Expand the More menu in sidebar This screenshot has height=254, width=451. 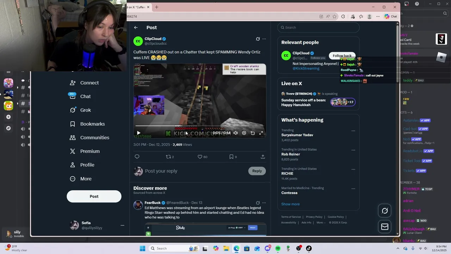point(81,179)
